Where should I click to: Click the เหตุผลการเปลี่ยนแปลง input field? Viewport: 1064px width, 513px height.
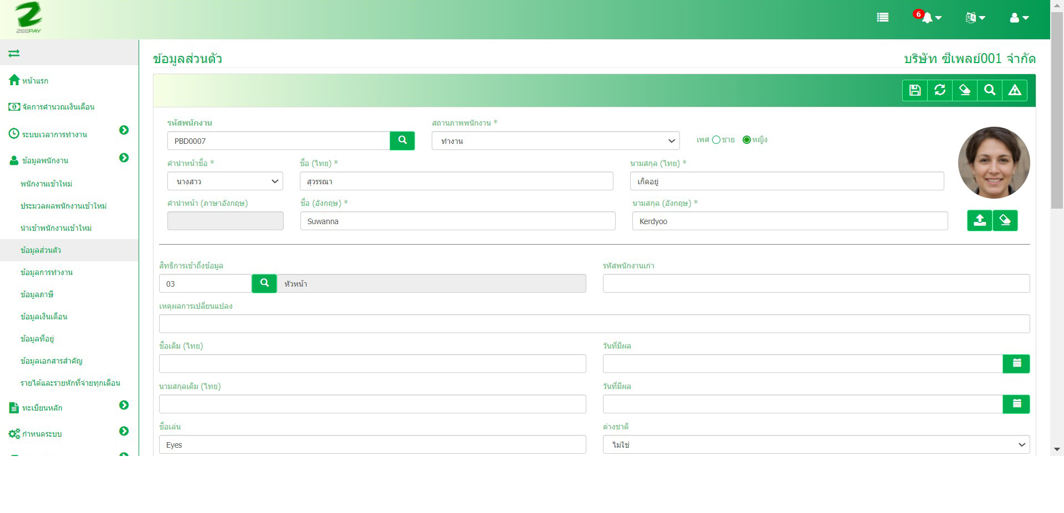pos(595,324)
